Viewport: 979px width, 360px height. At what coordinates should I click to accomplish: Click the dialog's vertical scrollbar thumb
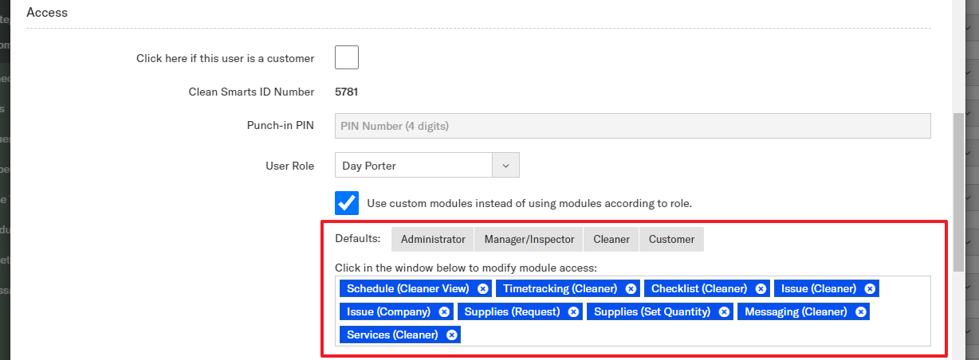[958, 191]
